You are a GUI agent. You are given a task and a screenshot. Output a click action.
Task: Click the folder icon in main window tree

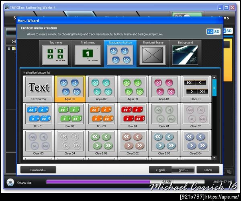pos(14,49)
